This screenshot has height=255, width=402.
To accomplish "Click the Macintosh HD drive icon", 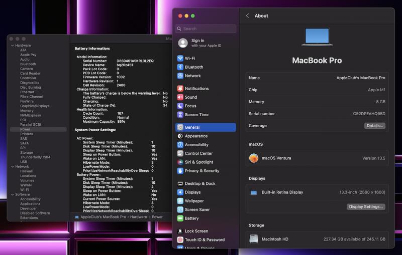I will 254,239.
